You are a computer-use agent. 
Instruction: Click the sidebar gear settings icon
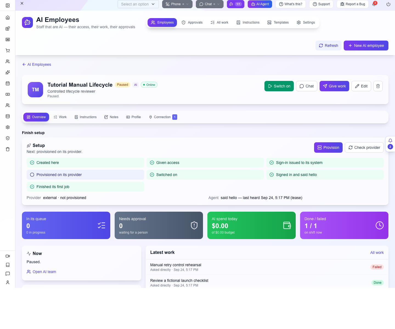pyautogui.click(x=8, y=127)
